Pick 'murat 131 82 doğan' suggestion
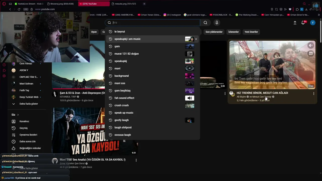Screen dimensions: 322x181 coord(152,54)
